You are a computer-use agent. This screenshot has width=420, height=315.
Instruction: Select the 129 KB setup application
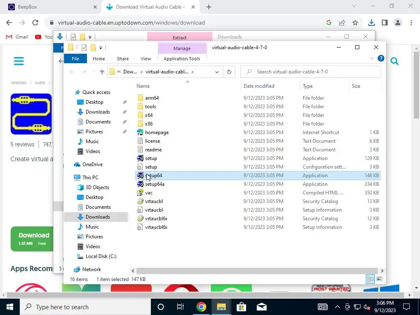pos(151,158)
